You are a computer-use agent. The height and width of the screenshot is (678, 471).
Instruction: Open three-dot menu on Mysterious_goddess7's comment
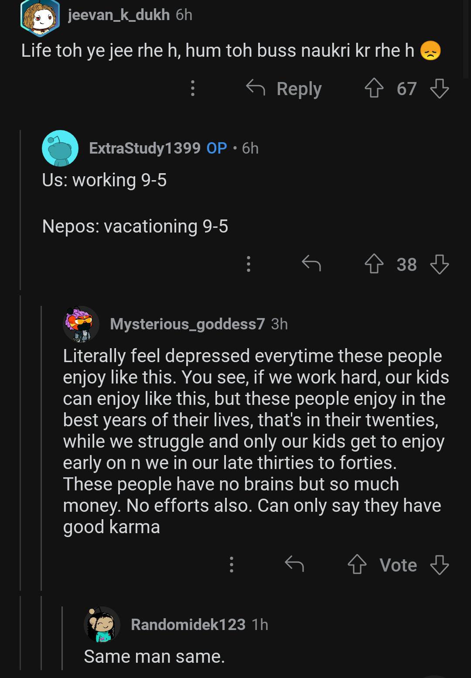pos(232,565)
